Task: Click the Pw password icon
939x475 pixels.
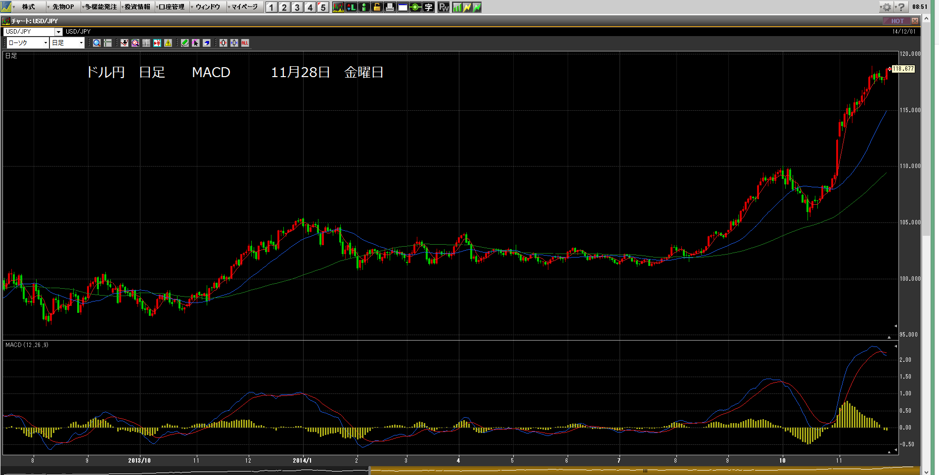Action: [x=444, y=7]
